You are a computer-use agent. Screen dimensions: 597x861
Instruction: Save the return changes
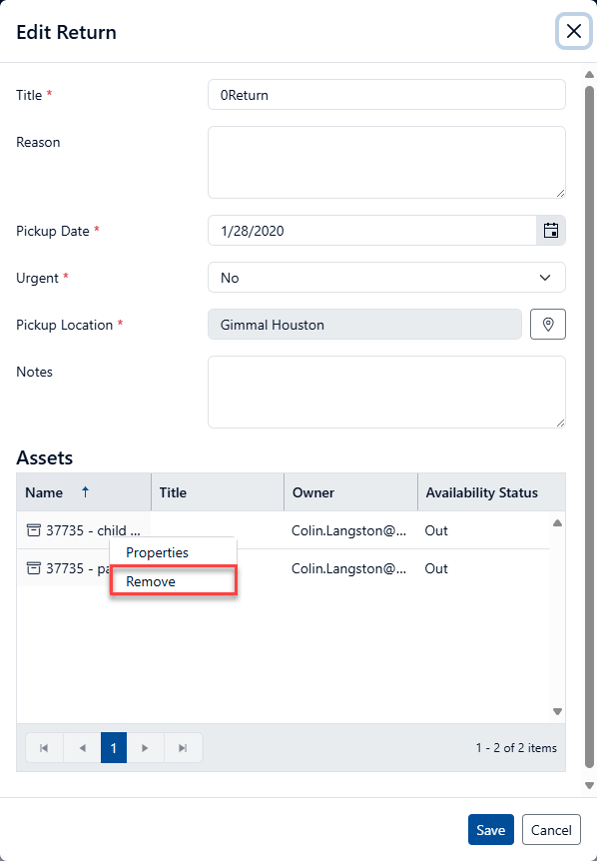coord(491,830)
